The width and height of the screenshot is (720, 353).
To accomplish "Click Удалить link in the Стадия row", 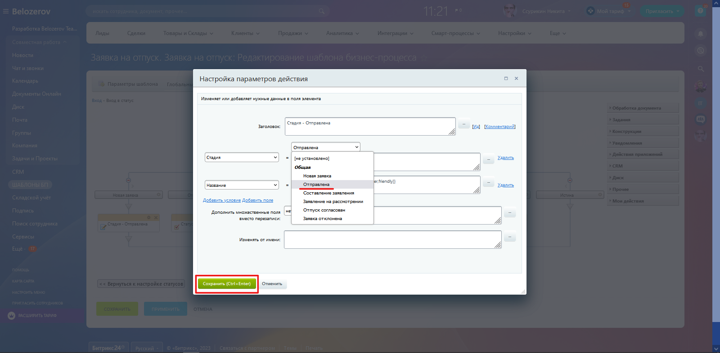I will tap(506, 158).
